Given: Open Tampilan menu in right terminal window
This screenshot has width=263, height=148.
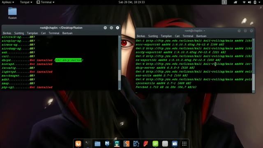Looking at the screenshot, I should (166, 36).
